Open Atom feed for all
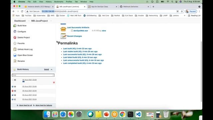Viewport: 213px width, 120px height. tap(25, 105)
